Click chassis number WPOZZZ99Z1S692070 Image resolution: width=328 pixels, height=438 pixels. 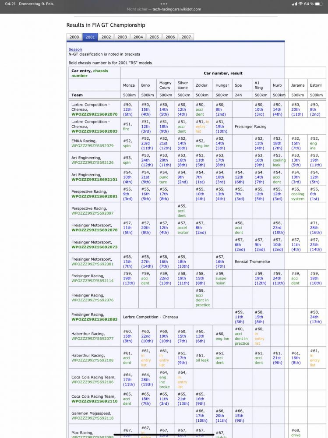[94, 114]
